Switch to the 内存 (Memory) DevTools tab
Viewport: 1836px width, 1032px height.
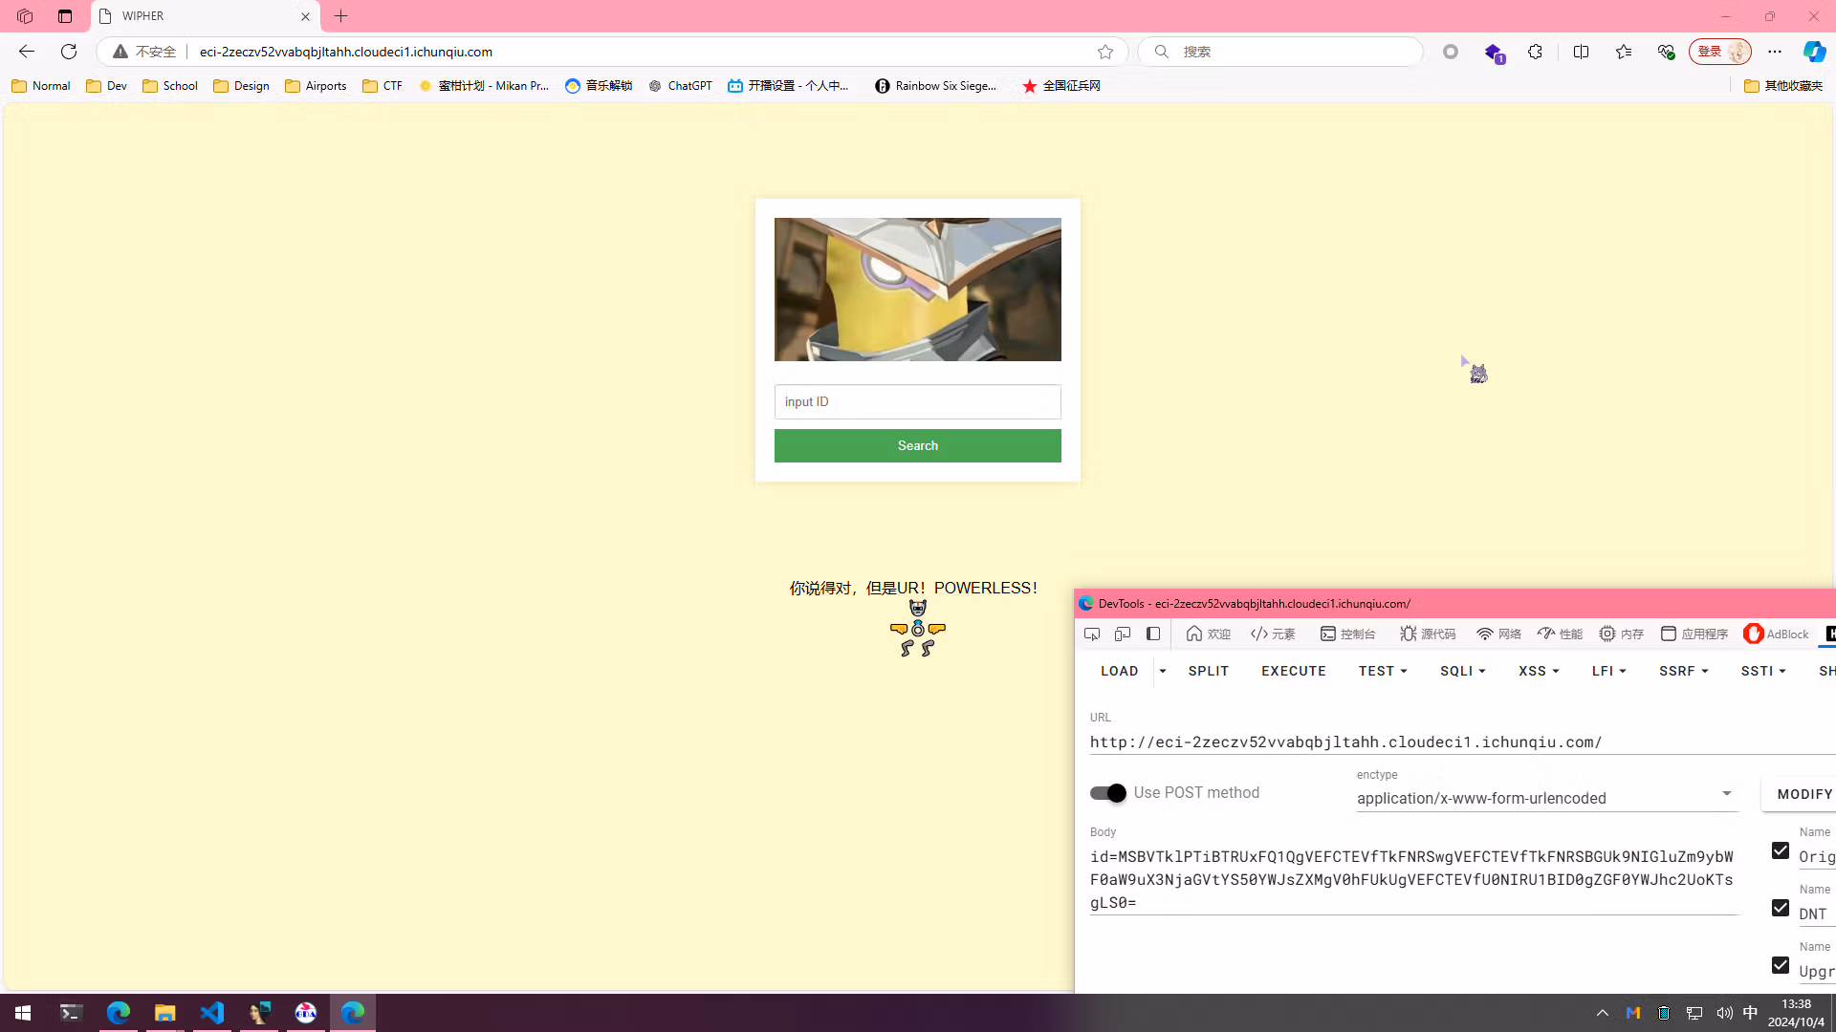(1621, 634)
